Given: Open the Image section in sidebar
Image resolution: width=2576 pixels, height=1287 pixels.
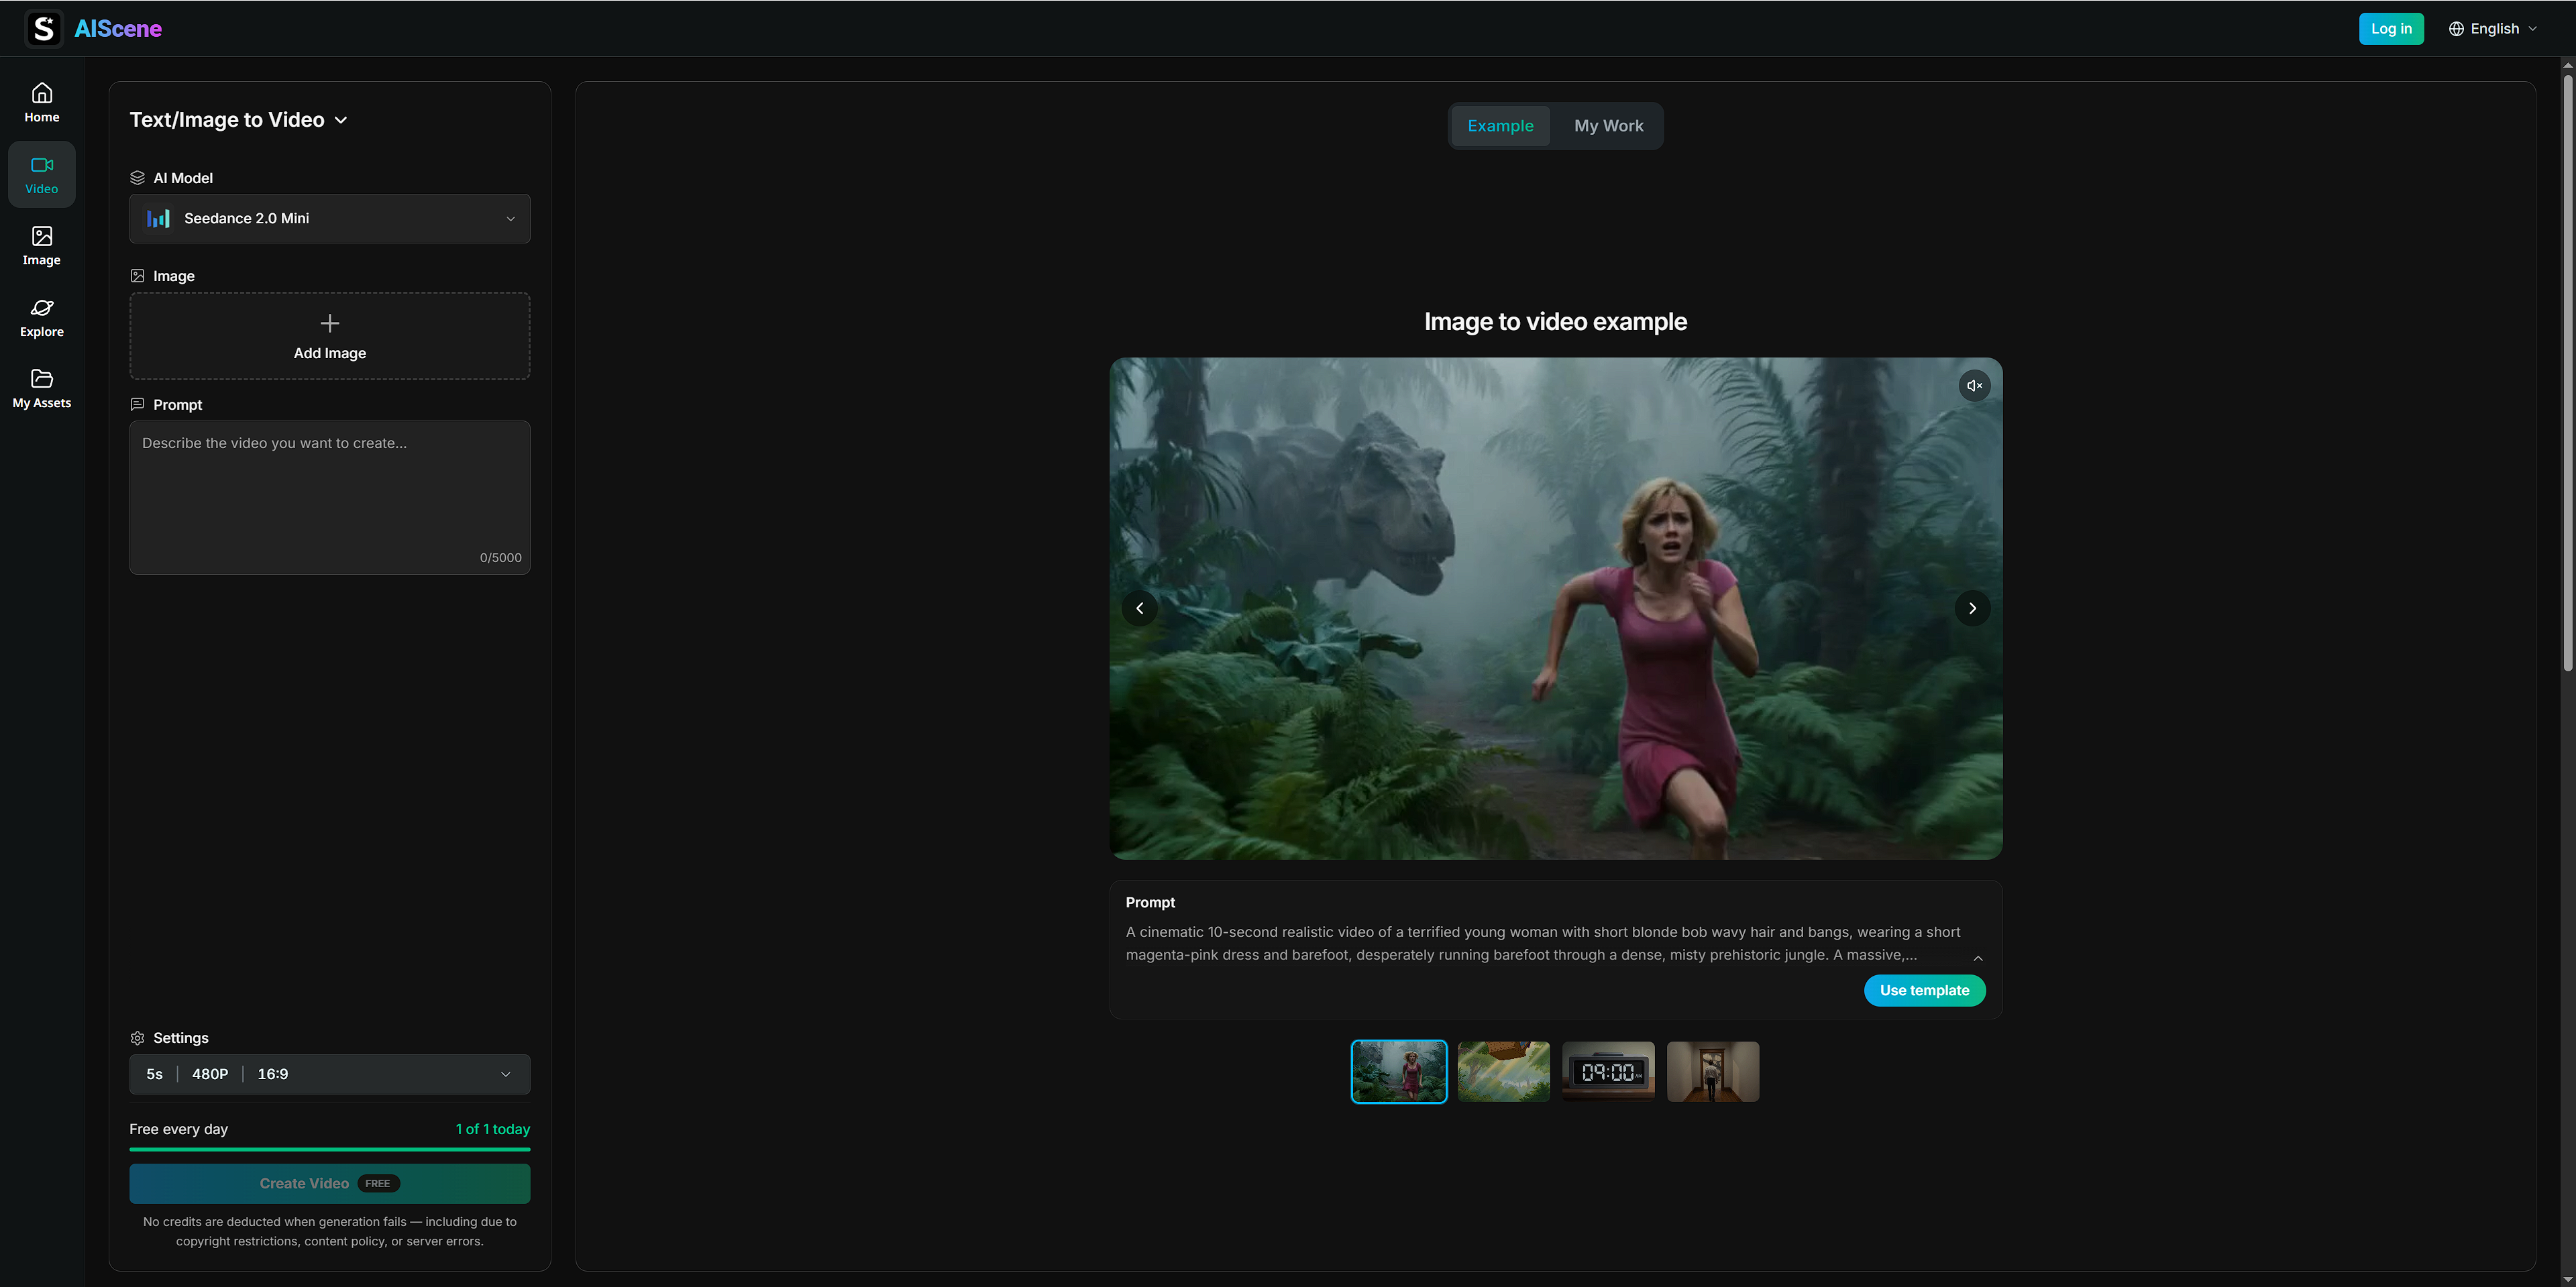Looking at the screenshot, I should [x=42, y=246].
